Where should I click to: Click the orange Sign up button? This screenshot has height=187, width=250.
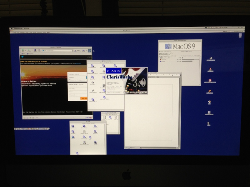[84, 98]
